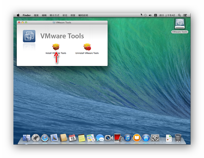The width and height of the screenshot is (204, 158).
Task: Open the 編輯 (Edit) menu
Action: (x=44, y=15)
